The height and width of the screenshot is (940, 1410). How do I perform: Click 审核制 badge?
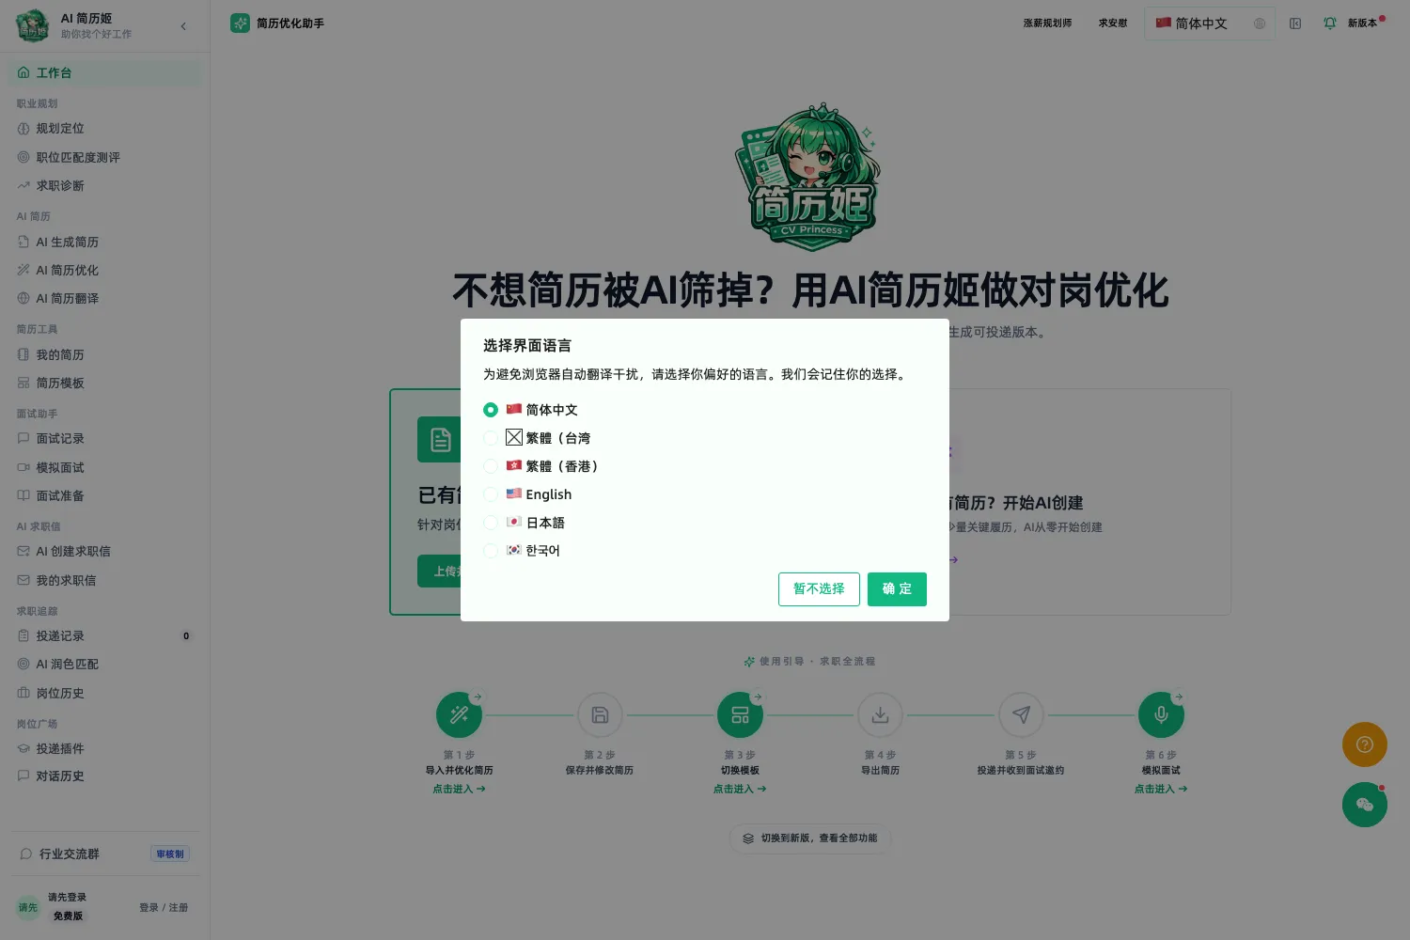(x=170, y=854)
